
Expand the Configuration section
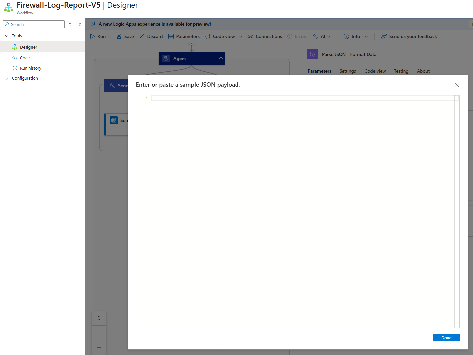7,78
